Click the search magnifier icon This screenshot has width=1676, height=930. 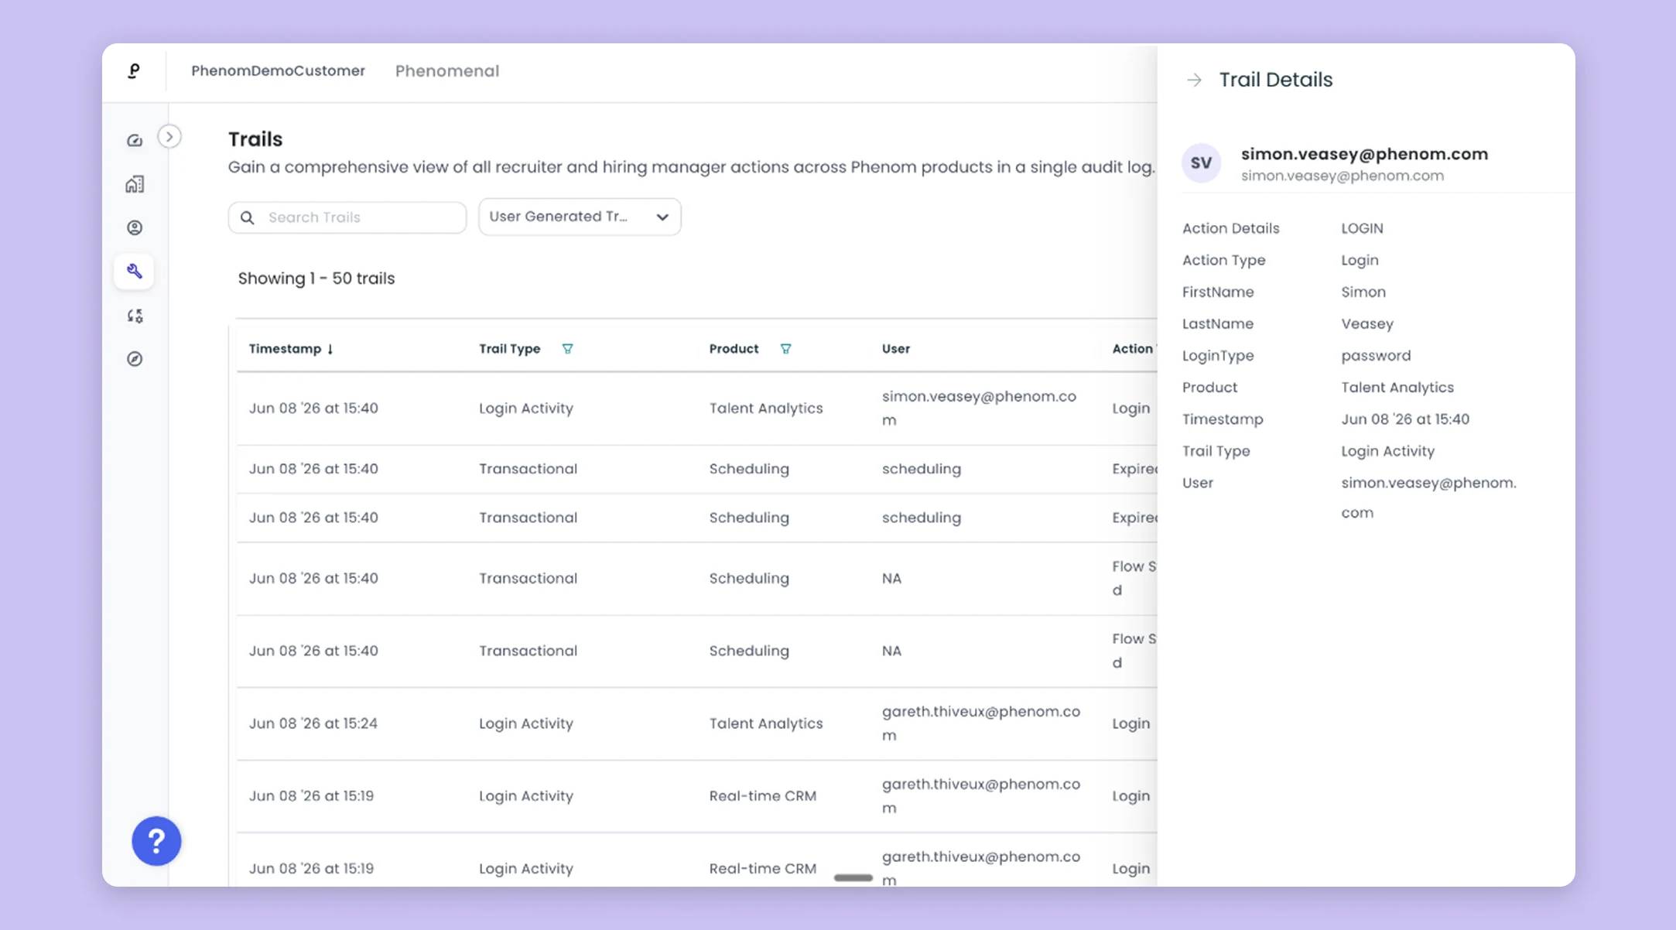pyautogui.click(x=247, y=217)
